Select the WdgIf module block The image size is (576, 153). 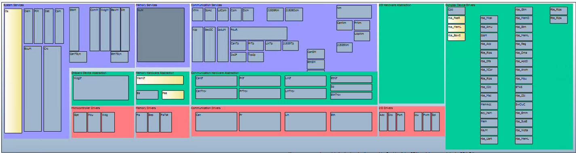point(101,88)
